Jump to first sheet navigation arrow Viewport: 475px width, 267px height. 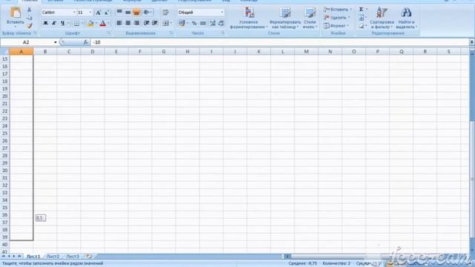click(x=3, y=256)
